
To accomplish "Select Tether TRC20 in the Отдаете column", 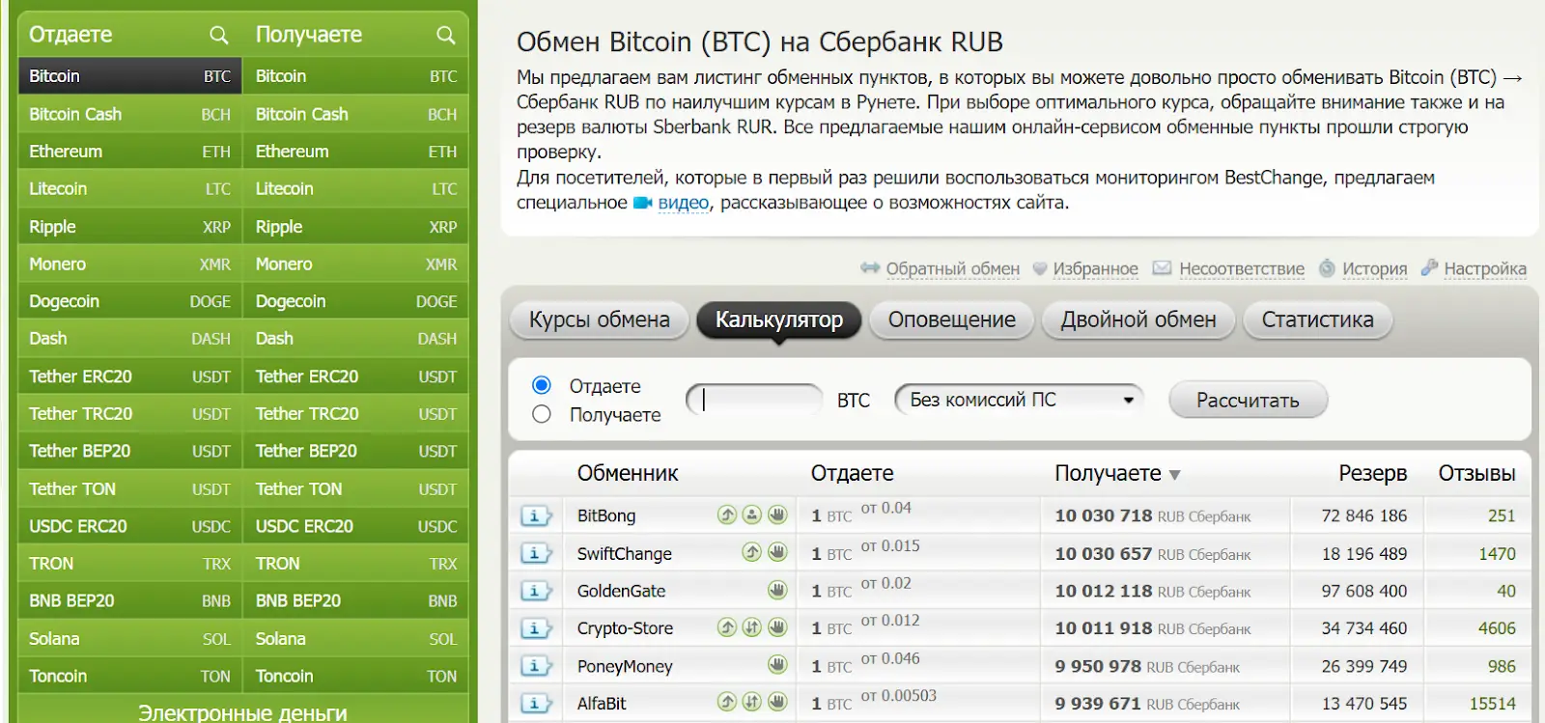I will [x=129, y=413].
